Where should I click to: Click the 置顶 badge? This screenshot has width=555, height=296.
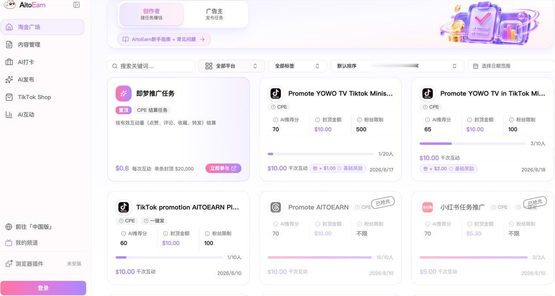(124, 110)
